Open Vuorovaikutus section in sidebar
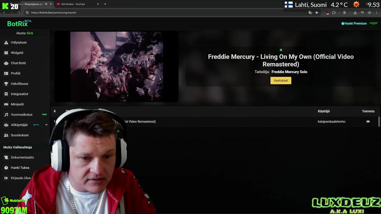This screenshot has width=381, height=214. coord(21,114)
